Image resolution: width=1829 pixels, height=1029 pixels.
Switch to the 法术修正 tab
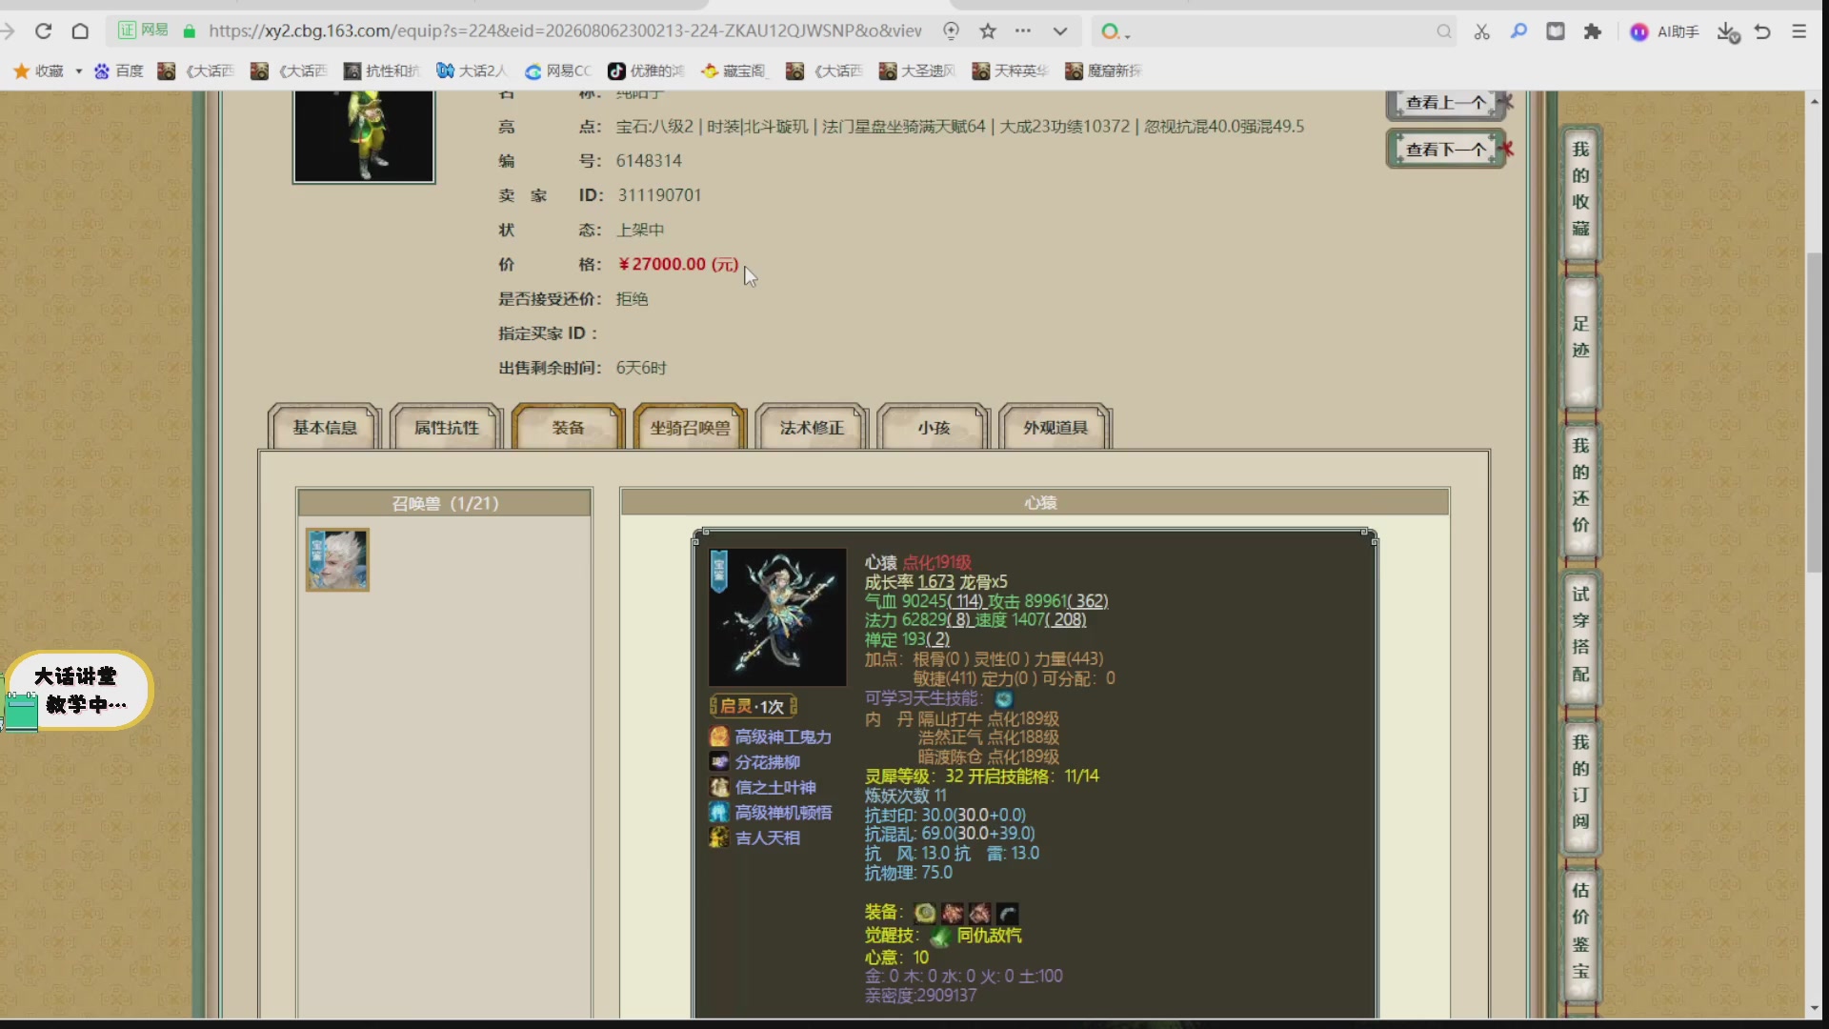pos(813,428)
